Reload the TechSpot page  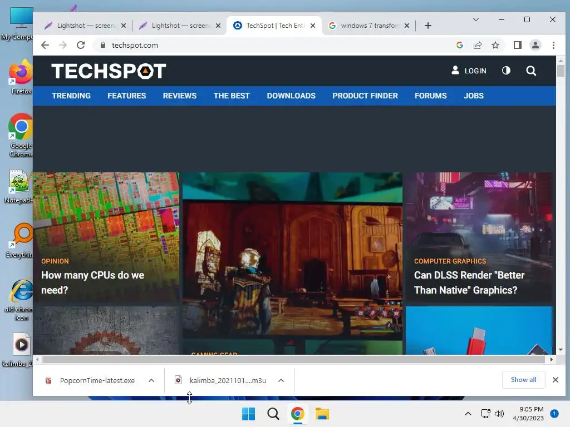point(81,45)
